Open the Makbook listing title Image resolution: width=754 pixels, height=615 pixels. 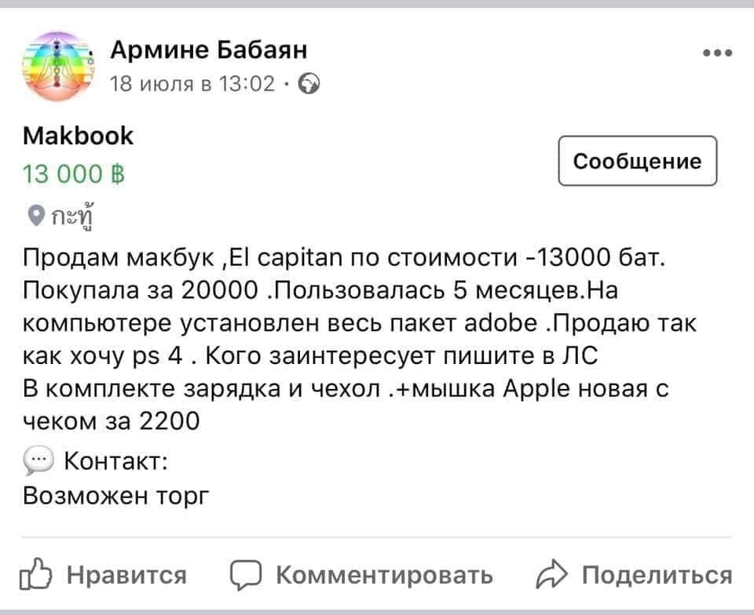pyautogui.click(x=79, y=136)
